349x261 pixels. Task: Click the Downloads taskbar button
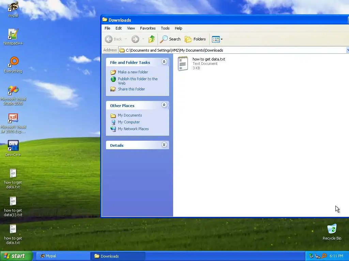pos(118,256)
